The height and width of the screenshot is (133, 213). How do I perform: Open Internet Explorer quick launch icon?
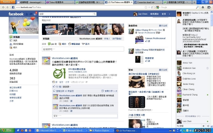point(18,131)
